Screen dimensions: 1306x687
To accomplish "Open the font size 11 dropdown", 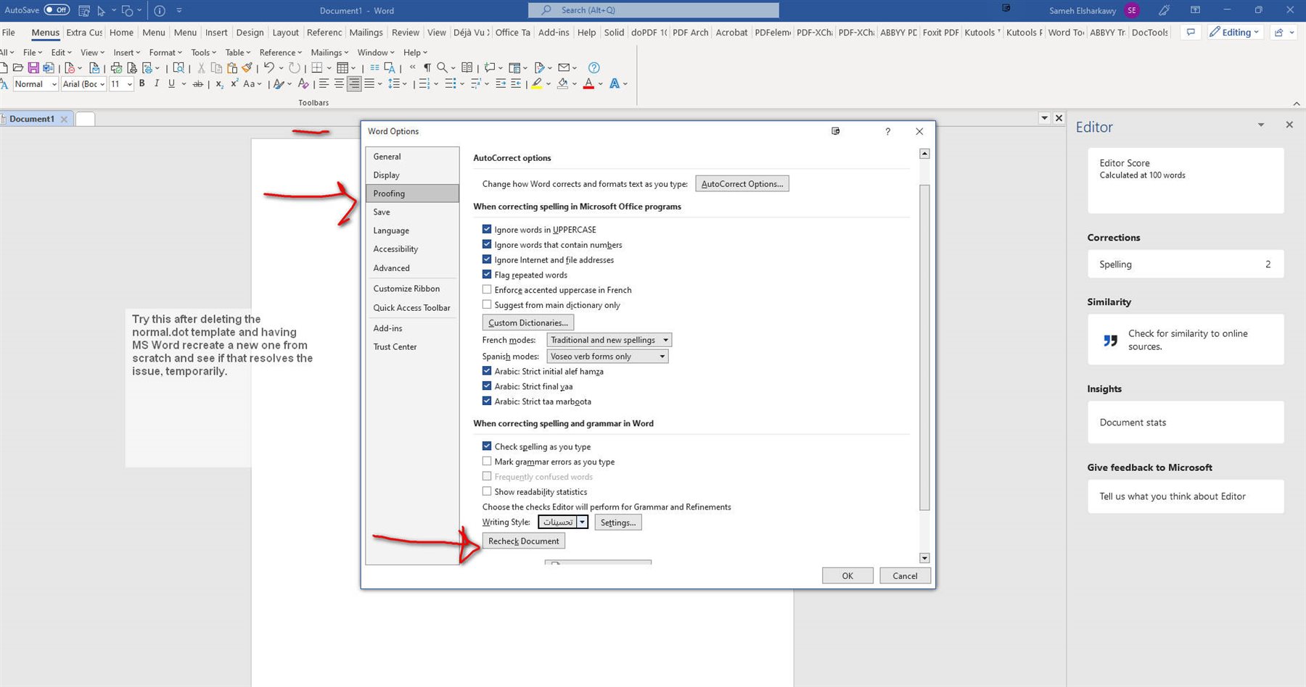I will tap(129, 84).
